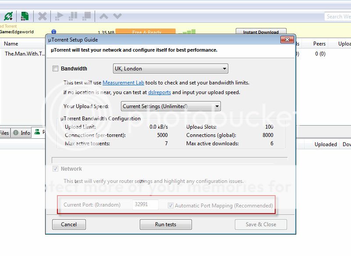Screen dimensions: 351x256
Task: Close the µTorrent Setup Guide dialog
Action: [287, 40]
